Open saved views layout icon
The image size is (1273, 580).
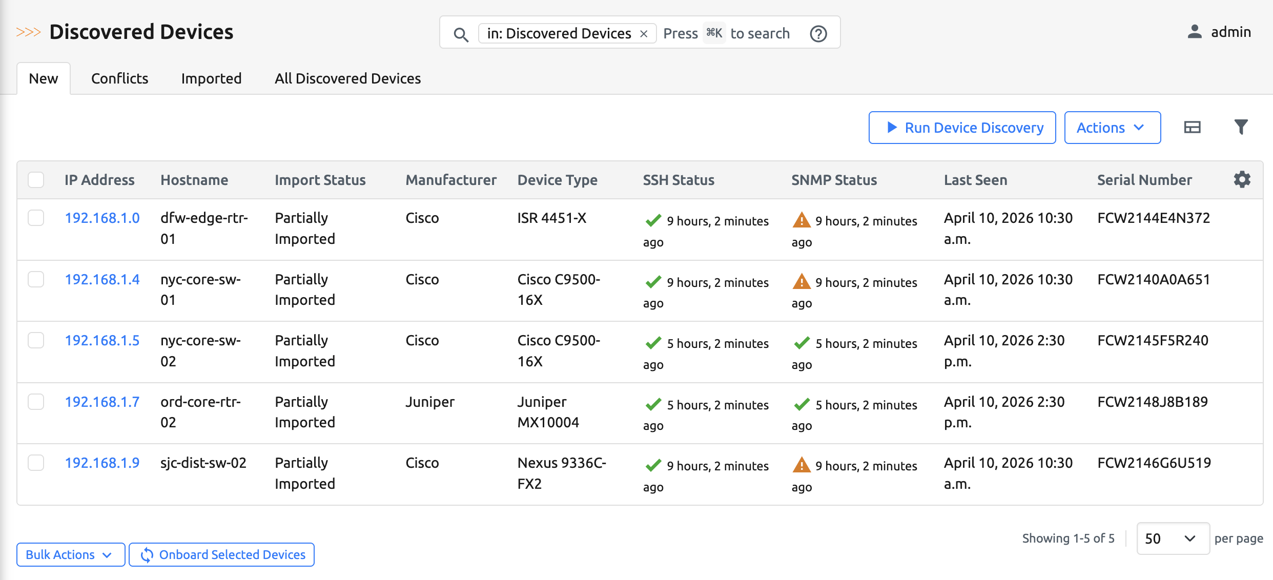tap(1193, 127)
